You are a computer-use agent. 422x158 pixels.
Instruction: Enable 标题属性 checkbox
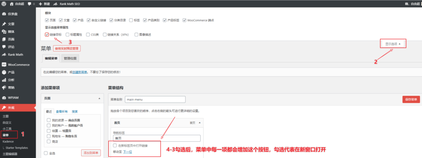pyautogui.click(x=67, y=35)
